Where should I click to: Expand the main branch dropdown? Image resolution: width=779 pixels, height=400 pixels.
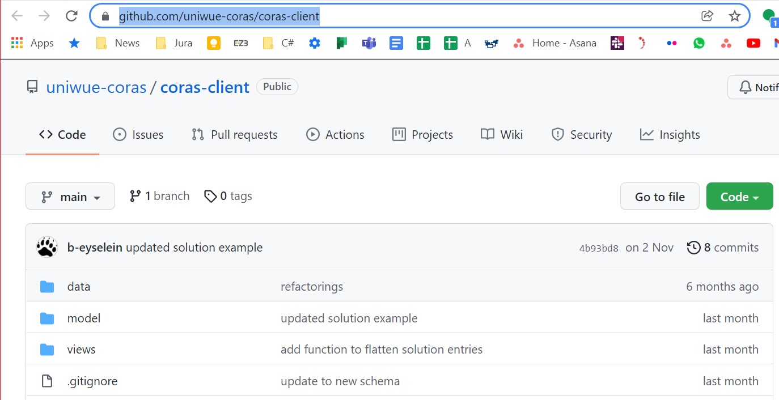pyautogui.click(x=70, y=197)
